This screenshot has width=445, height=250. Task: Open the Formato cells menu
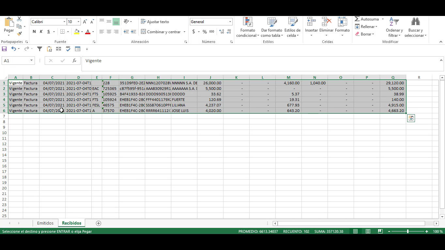coord(342,27)
